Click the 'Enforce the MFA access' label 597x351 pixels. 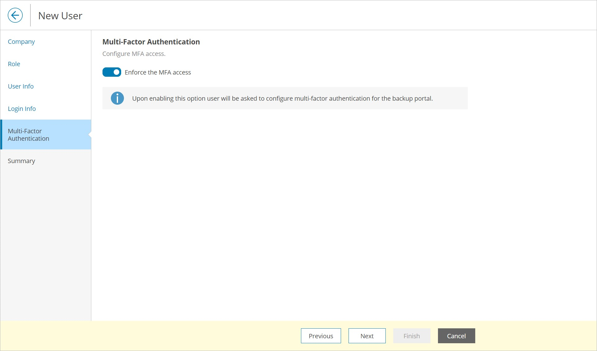(x=157, y=72)
